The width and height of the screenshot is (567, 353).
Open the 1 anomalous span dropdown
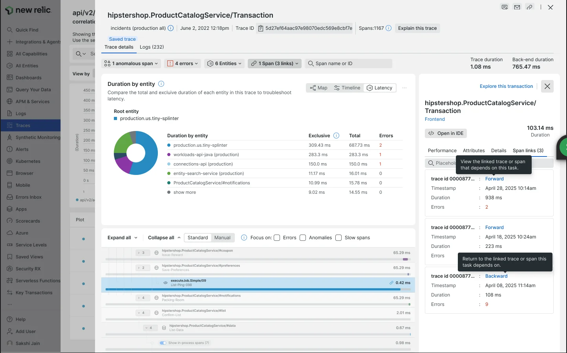(131, 64)
